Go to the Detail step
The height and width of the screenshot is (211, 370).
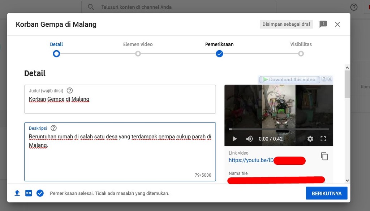coord(56,44)
